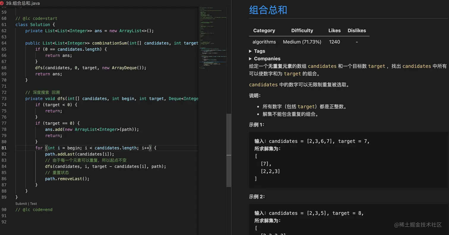Click line number 73 in the gutter
The width and height of the screenshot is (449, 235).
tap(4, 98)
